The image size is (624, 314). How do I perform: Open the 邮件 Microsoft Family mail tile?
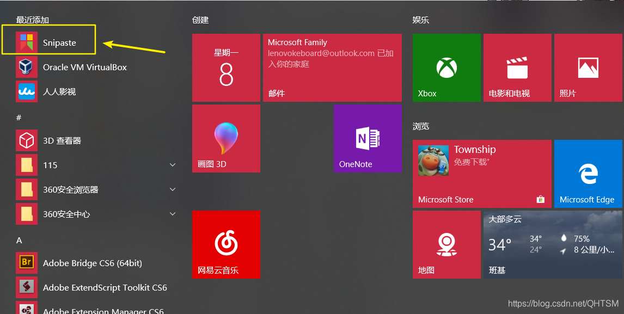(x=332, y=67)
